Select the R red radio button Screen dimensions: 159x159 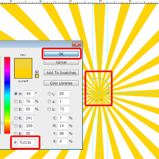point(16,118)
